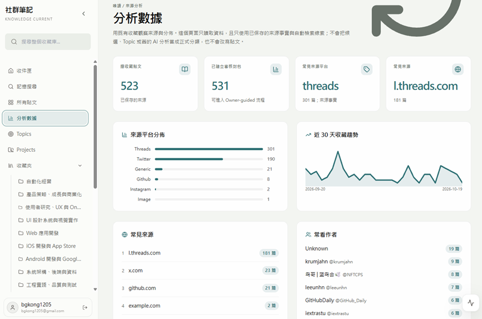482x319 pixels.
Task: Click the Threads distribution bar
Action: tap(209, 149)
